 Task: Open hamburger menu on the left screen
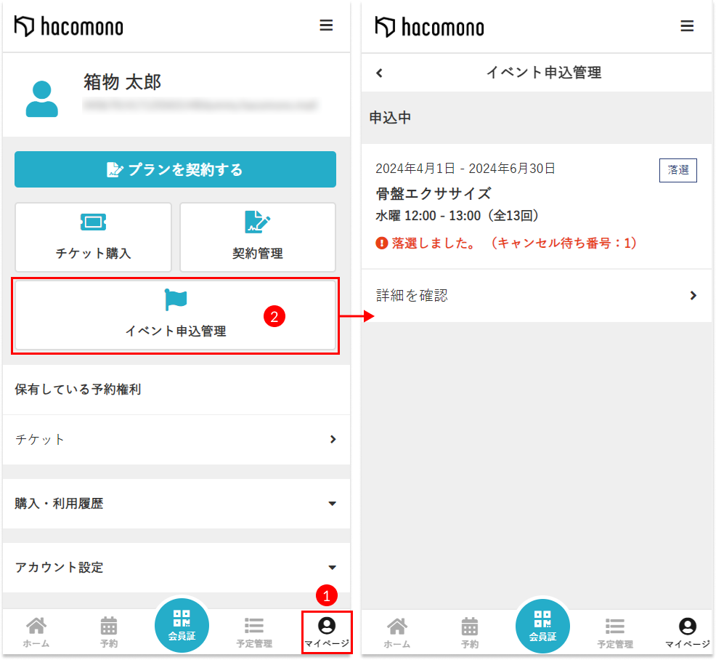click(x=326, y=26)
